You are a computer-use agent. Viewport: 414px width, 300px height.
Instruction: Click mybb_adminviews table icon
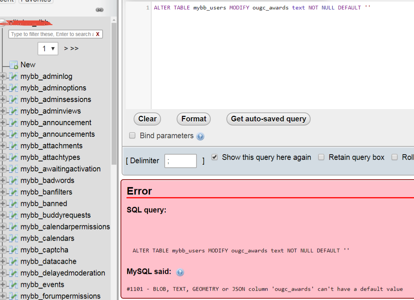(x=14, y=111)
